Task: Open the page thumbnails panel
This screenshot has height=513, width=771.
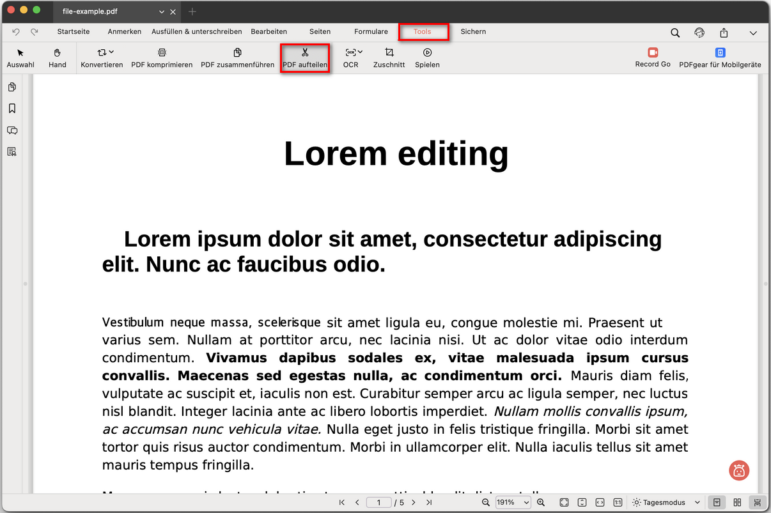Action: tap(12, 86)
